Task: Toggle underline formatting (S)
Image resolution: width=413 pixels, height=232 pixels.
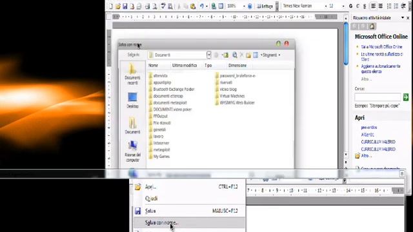Action: click(x=365, y=6)
